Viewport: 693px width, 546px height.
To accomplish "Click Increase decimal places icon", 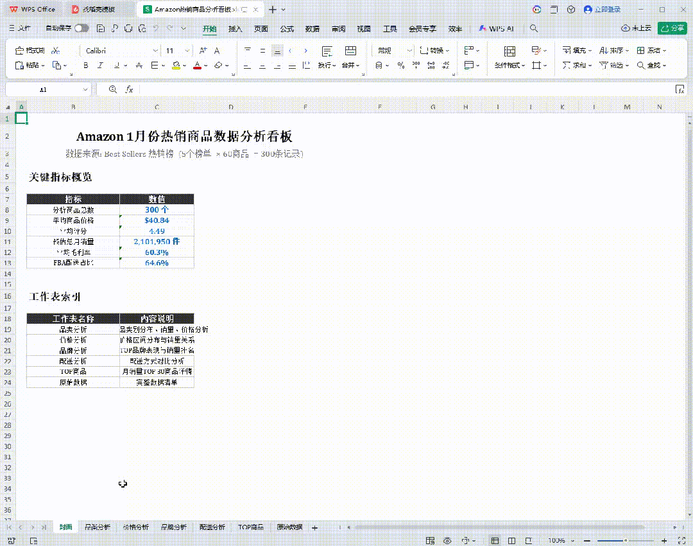I will click(x=431, y=66).
